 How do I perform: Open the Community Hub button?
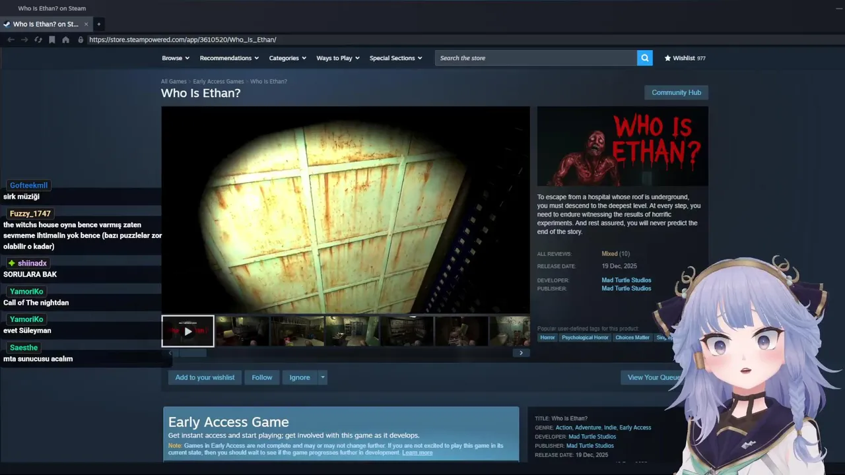(676, 92)
